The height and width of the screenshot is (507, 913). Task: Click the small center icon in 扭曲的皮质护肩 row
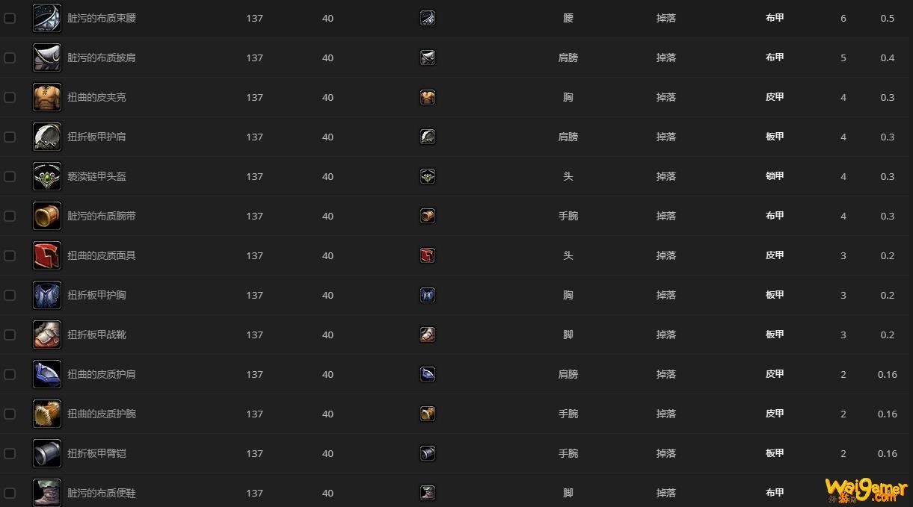[428, 374]
